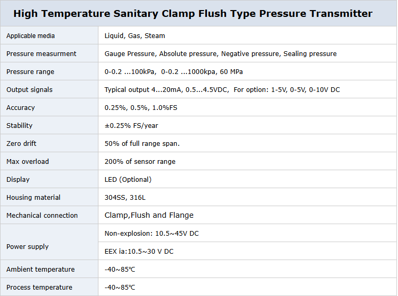Select the "Zero drift" row label

tap(22, 144)
